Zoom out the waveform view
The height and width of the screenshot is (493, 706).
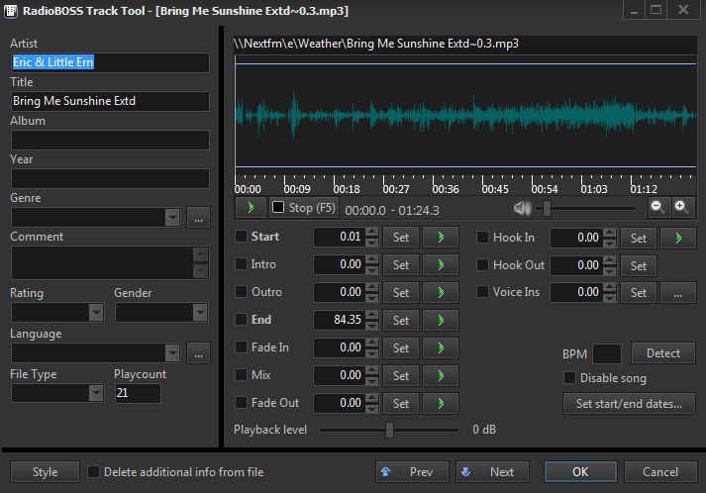pyautogui.click(x=658, y=207)
